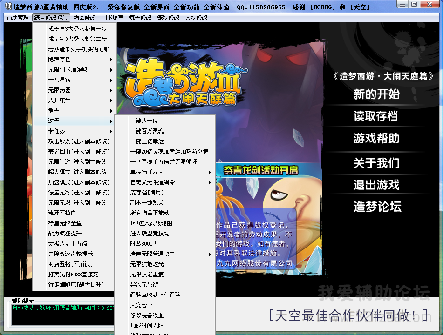443x335 pixels.
Task: Expand the 卡任务 submenu
Action: (74, 131)
